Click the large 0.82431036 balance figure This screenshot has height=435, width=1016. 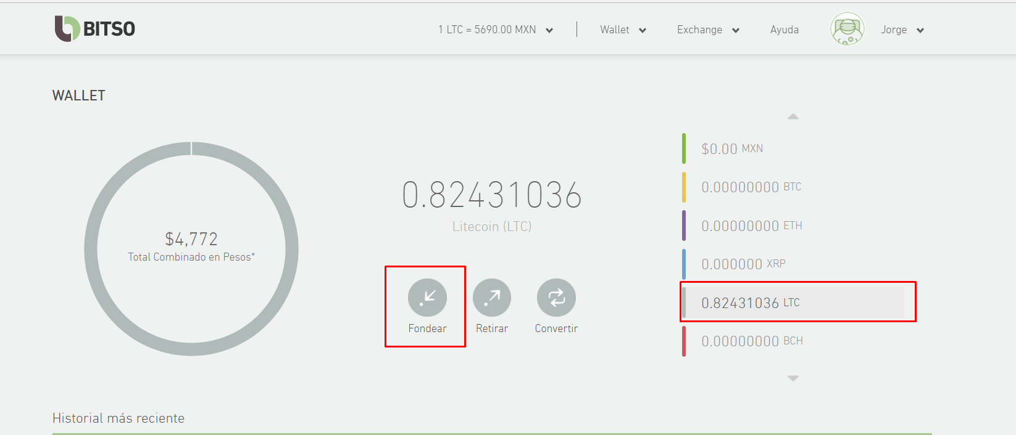point(492,195)
